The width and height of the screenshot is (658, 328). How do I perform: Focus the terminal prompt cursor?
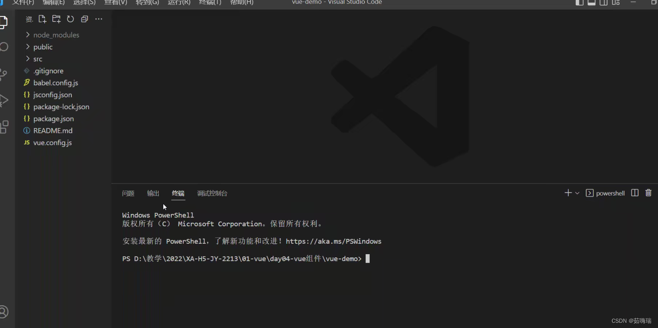pyautogui.click(x=368, y=259)
